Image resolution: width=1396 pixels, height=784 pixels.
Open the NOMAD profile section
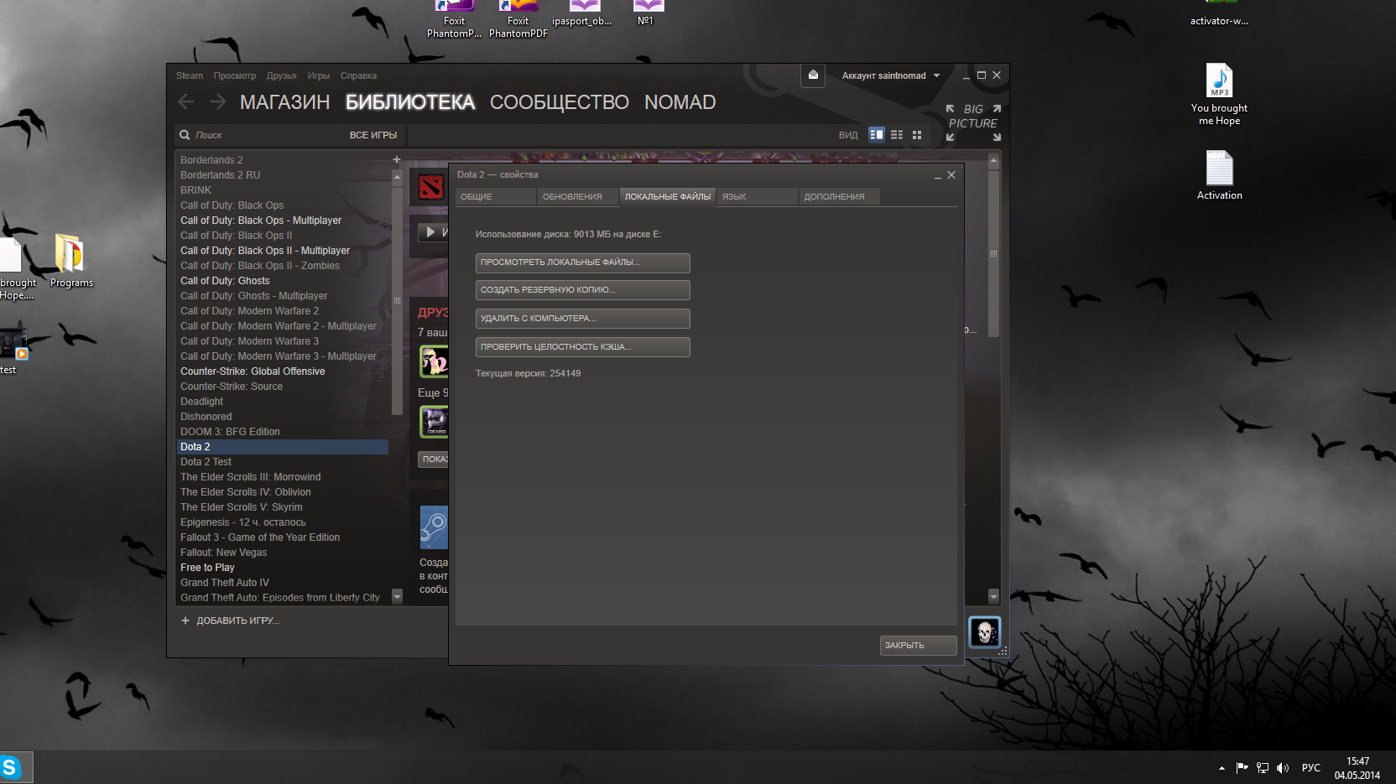[680, 102]
